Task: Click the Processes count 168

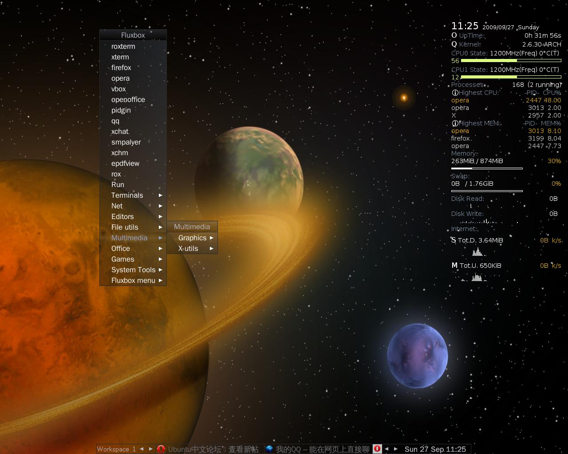Action: pyautogui.click(x=518, y=85)
